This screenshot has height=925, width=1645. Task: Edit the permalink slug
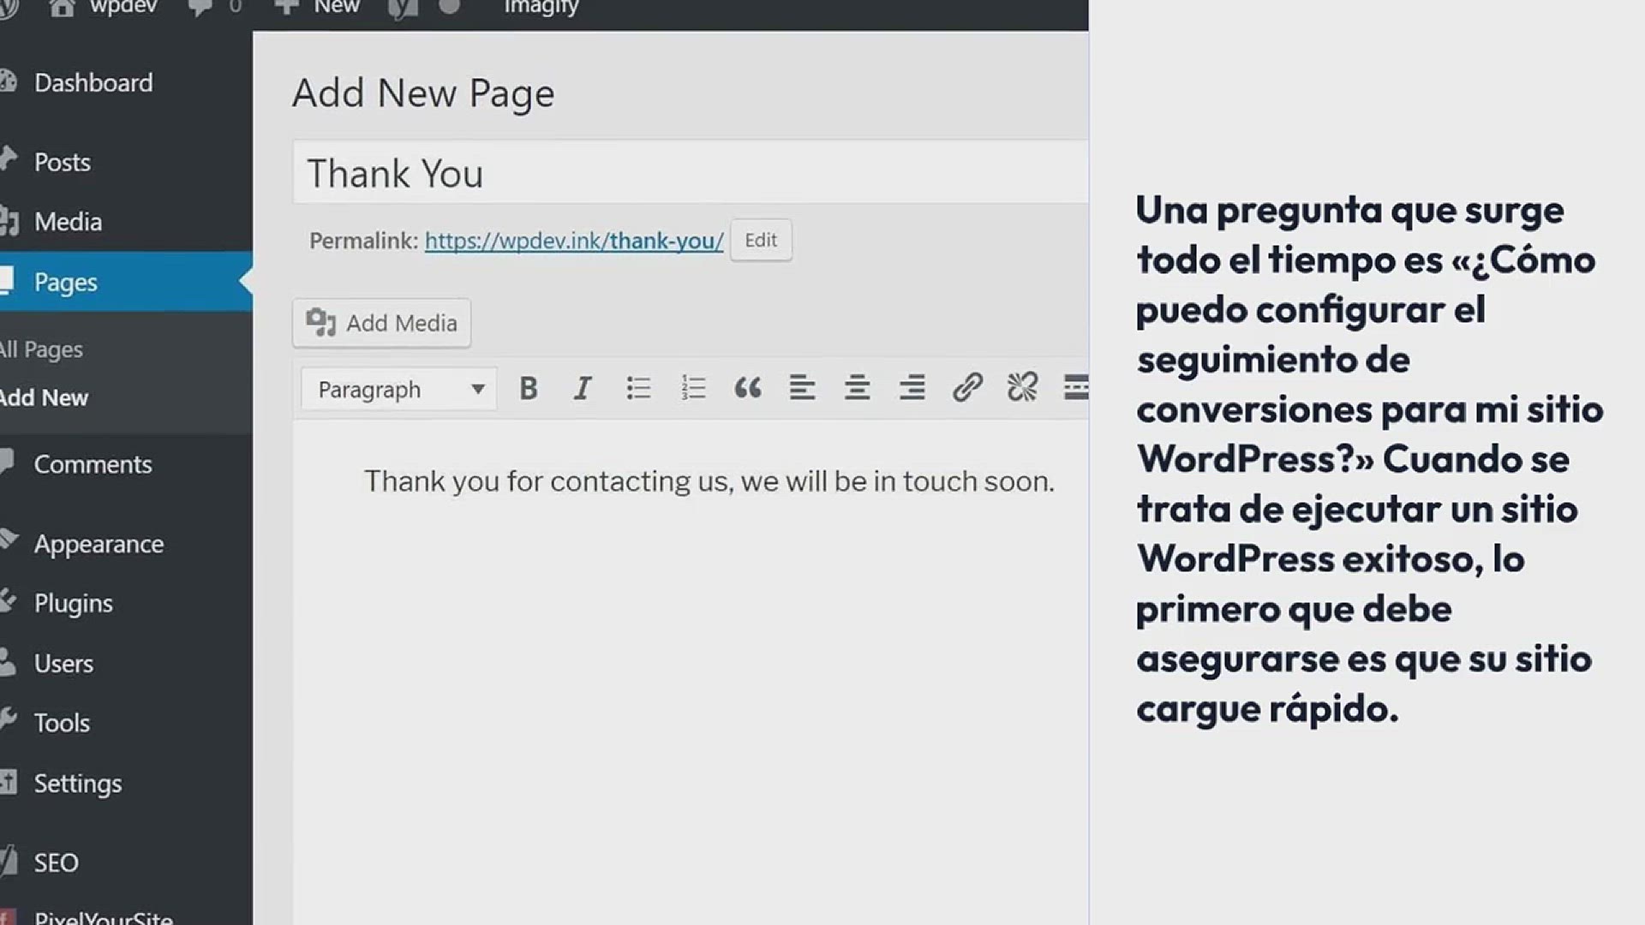pos(761,241)
